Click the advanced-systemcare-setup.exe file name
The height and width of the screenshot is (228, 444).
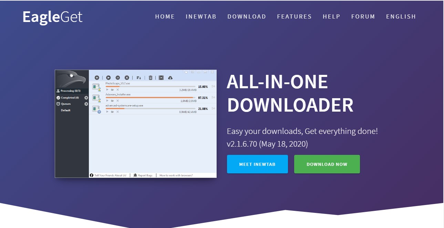(124, 105)
